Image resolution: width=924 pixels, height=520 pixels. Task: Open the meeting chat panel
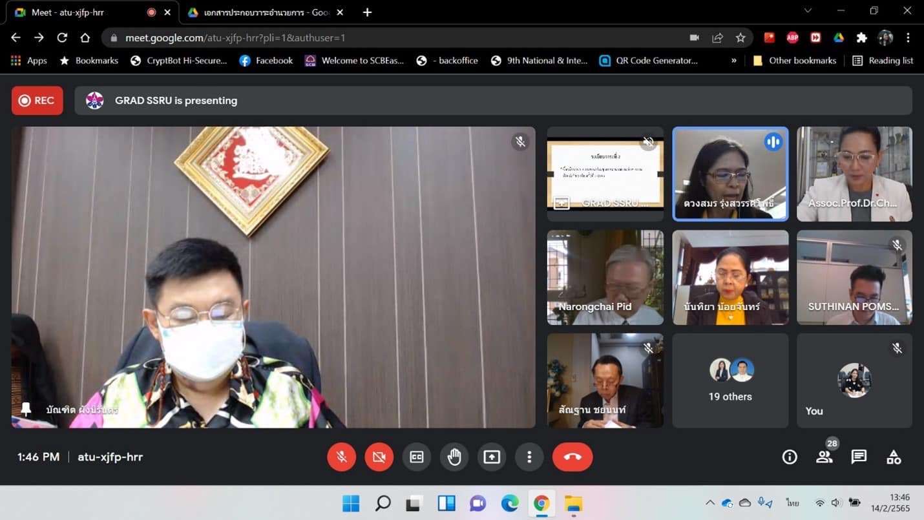859,457
